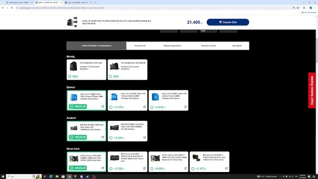This screenshot has width=318, height=179.
Task: Bookmark this page with the star icon
Action: point(298,8)
